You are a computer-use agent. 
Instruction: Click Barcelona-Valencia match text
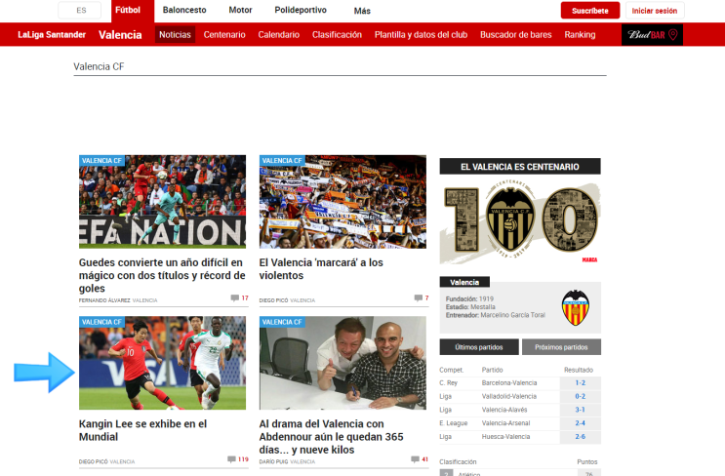[x=509, y=383]
